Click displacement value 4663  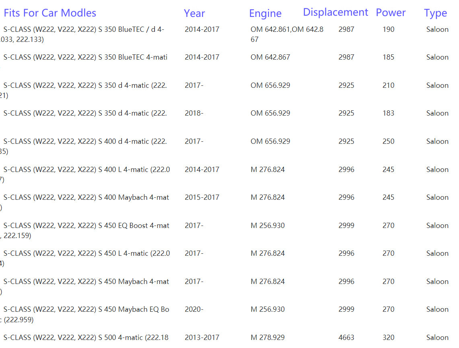pyautogui.click(x=346, y=338)
